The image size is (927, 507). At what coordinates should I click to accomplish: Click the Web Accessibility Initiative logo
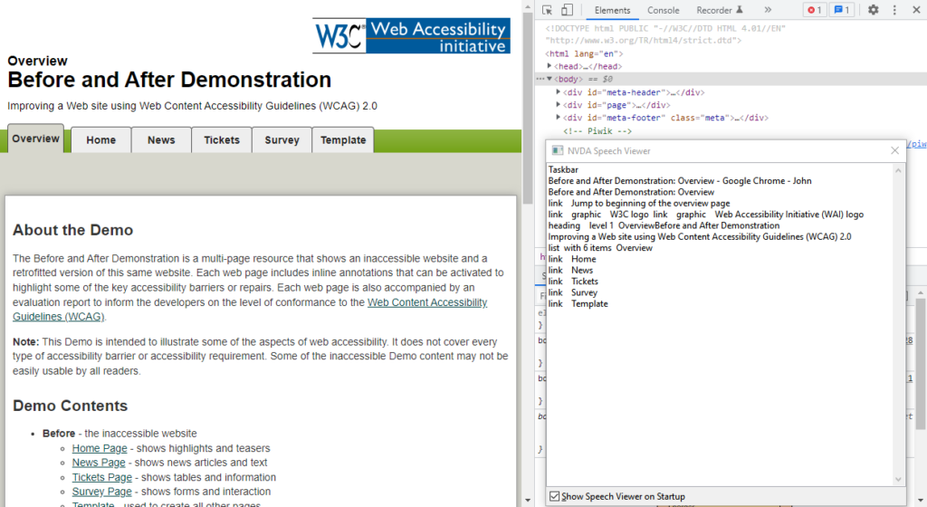(438, 36)
